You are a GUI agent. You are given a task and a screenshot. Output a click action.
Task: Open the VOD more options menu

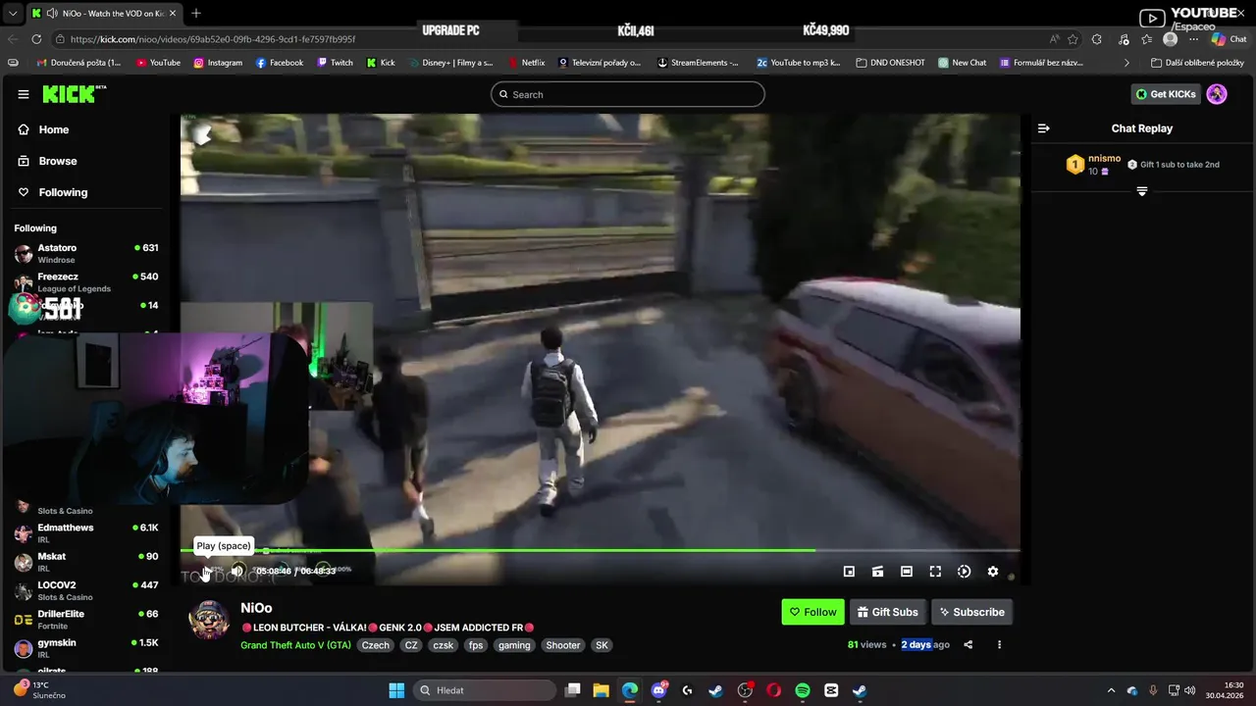pos(999,644)
